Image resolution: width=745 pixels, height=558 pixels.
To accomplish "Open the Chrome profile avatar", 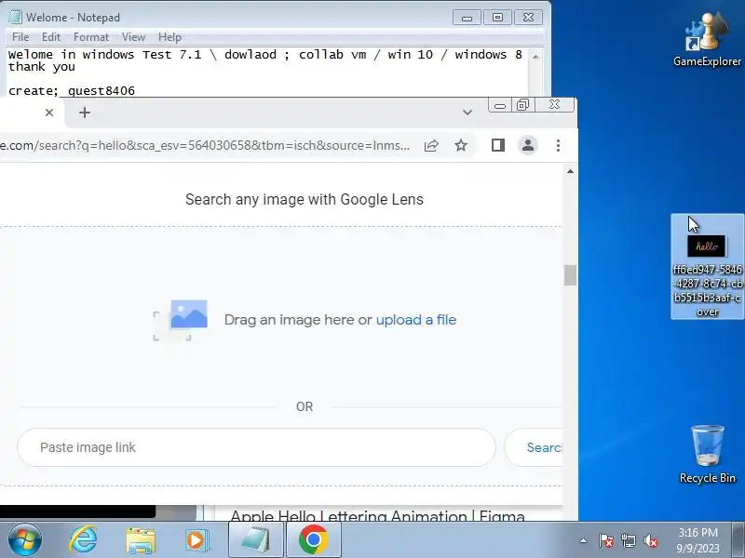I will (528, 145).
